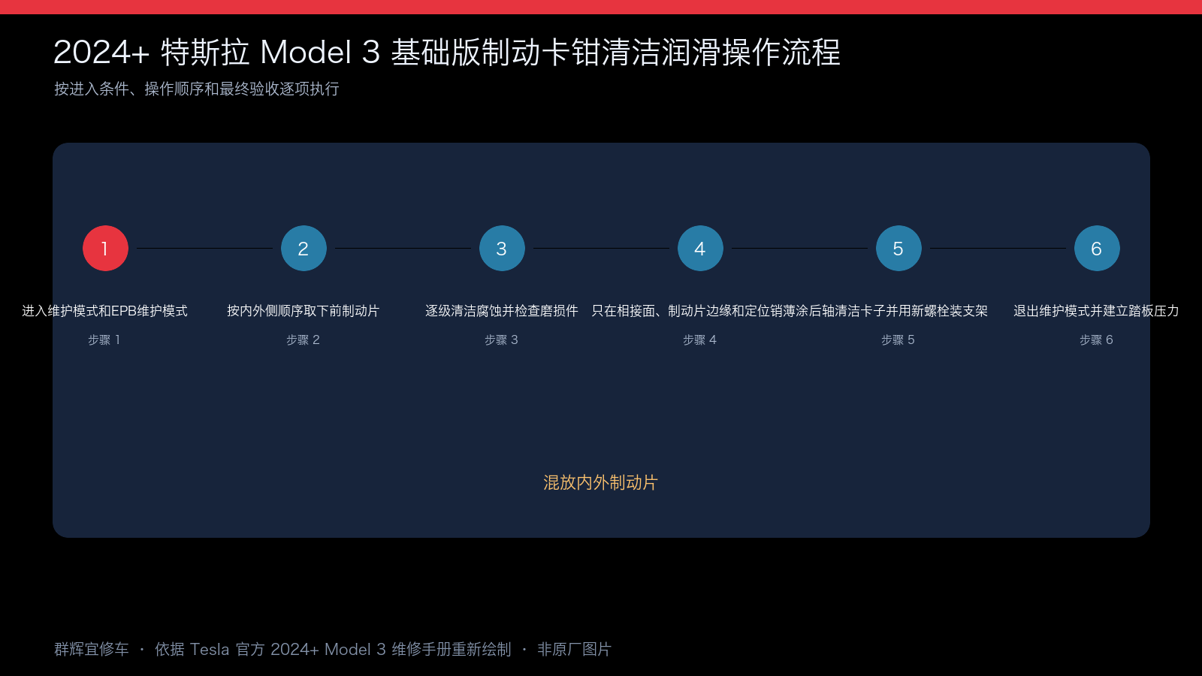Select the red step 1 circle
Viewport: 1202px width, 676px height.
pyautogui.click(x=105, y=249)
